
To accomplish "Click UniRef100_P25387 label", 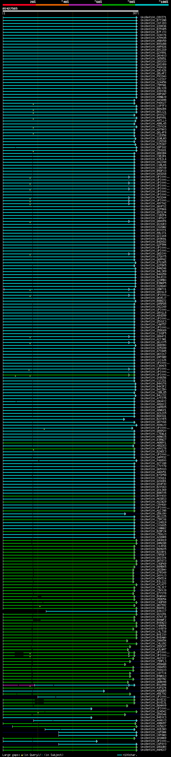I will click(x=153, y=144).
